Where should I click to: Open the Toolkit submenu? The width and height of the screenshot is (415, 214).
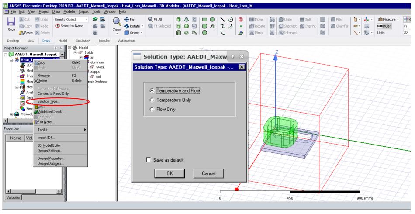click(x=60, y=130)
